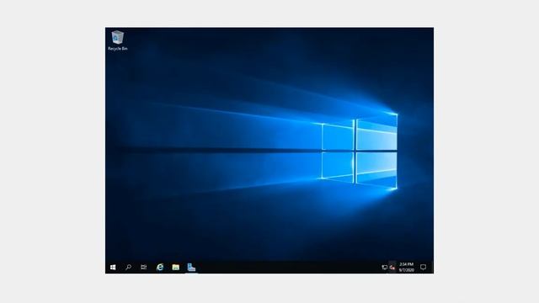
Task: Open the Recycle Bin desktop icon
Action: (118, 40)
